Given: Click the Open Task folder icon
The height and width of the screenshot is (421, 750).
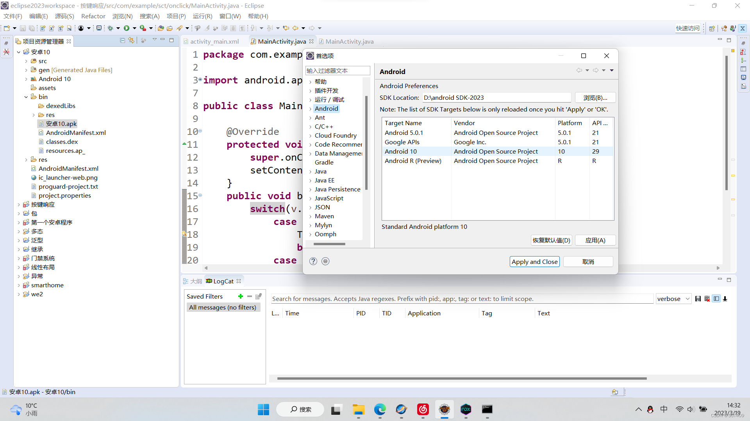Looking at the screenshot, I should [x=170, y=28].
